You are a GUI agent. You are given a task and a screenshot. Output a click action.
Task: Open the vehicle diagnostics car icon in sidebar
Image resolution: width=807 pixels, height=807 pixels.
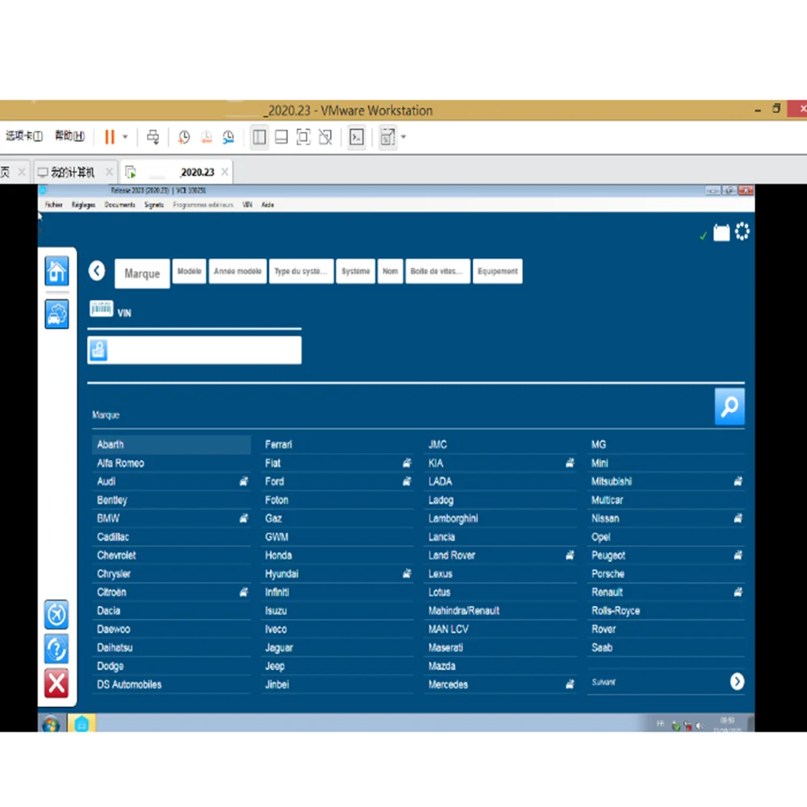click(x=56, y=314)
